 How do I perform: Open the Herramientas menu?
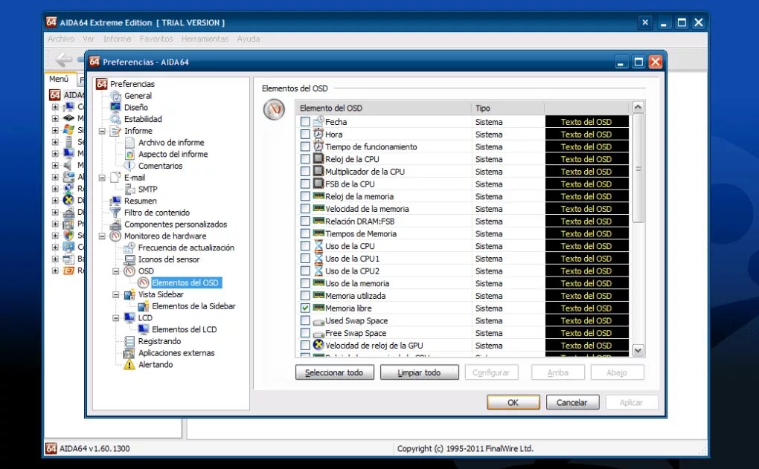coord(205,39)
